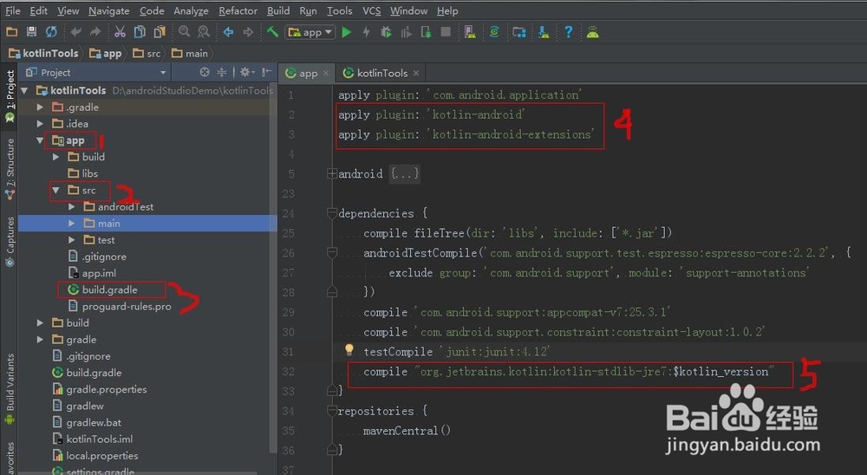Open the AVD Manager icon

pos(470,32)
